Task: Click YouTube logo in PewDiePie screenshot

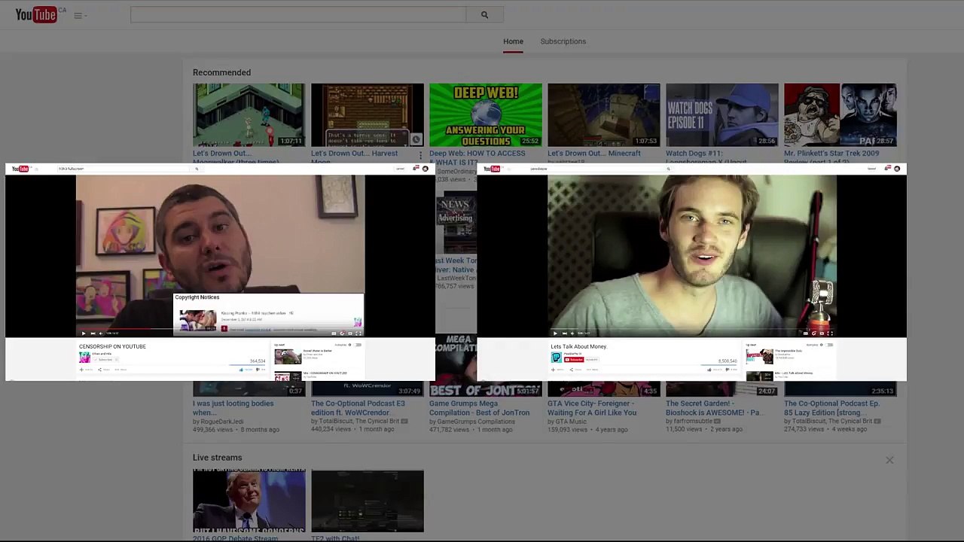Action: point(492,169)
